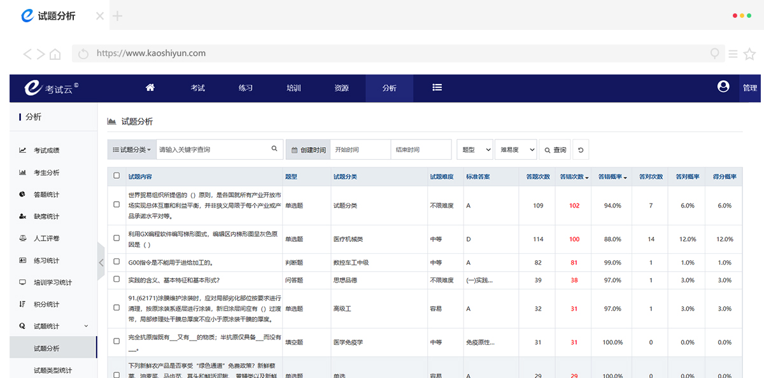Go to the home icon in navbar
This screenshot has height=378, width=764.
150,88
